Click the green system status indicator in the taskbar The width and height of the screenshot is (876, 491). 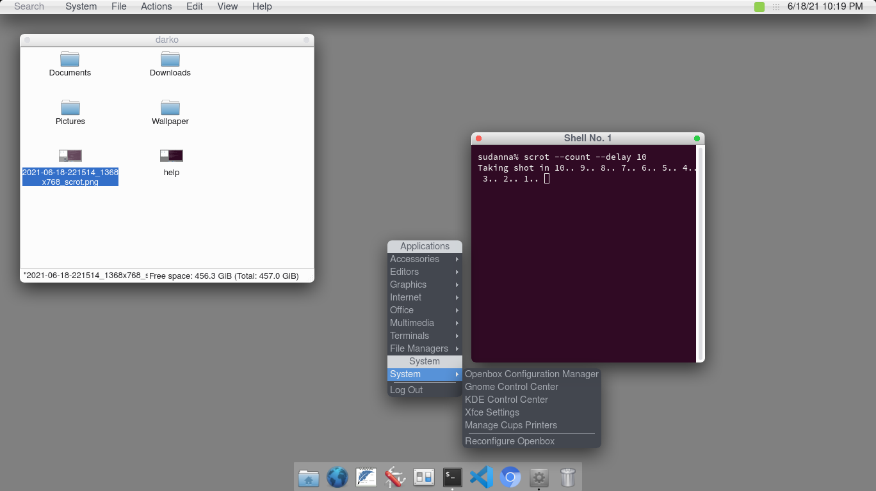pyautogui.click(x=759, y=6)
